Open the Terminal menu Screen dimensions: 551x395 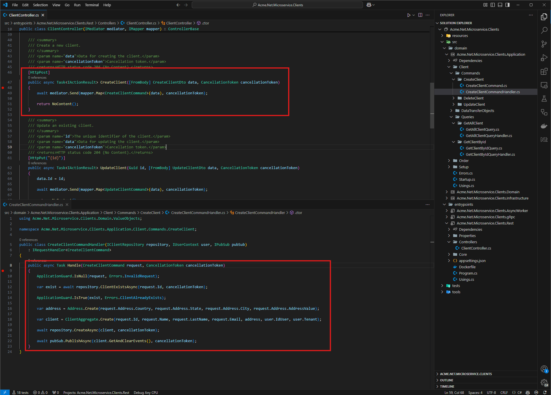(92, 5)
